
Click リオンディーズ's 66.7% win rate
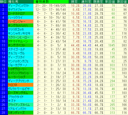[75, 113]
